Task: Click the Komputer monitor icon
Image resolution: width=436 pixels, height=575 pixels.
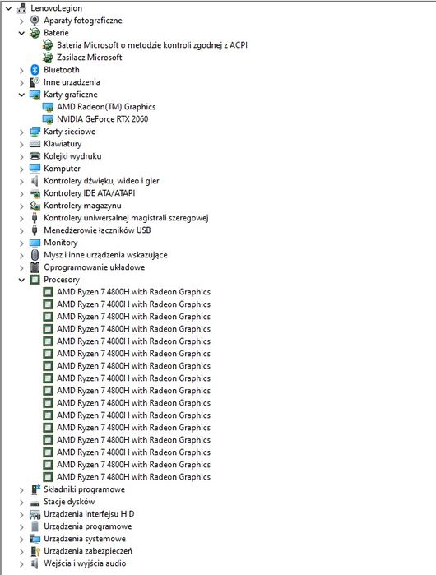Action: pos(35,169)
